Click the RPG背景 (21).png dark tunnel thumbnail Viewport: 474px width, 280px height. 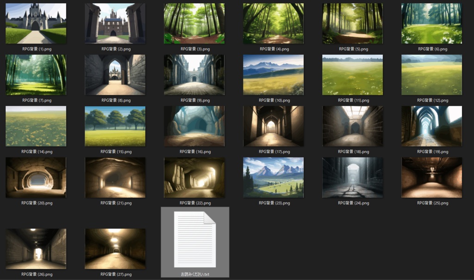[115, 177]
